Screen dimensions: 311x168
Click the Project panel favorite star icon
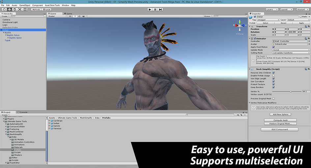tap(245, 115)
